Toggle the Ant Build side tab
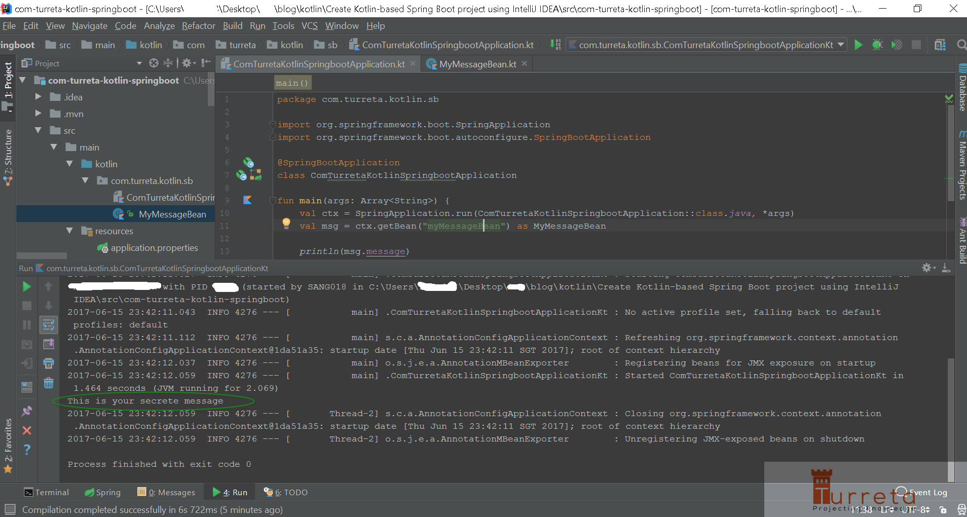The image size is (967, 517). click(x=962, y=240)
